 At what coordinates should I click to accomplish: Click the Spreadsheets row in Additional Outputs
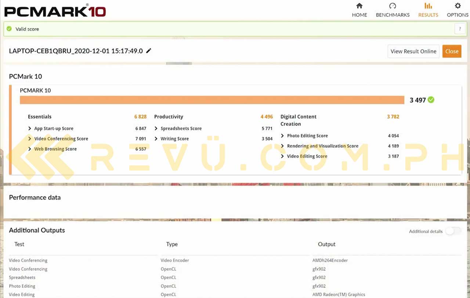tap(235, 278)
